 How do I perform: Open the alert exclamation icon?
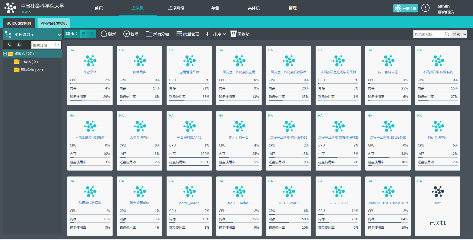click(x=425, y=8)
